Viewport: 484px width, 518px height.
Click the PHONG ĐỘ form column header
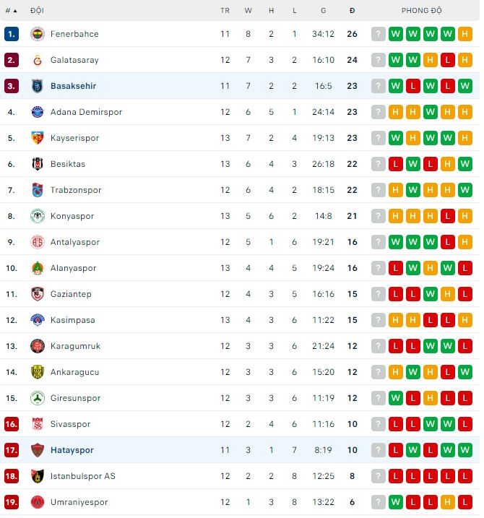(x=422, y=11)
